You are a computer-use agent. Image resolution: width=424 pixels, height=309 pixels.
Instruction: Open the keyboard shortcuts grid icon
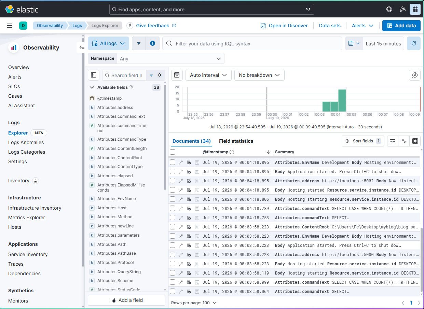pos(393,141)
